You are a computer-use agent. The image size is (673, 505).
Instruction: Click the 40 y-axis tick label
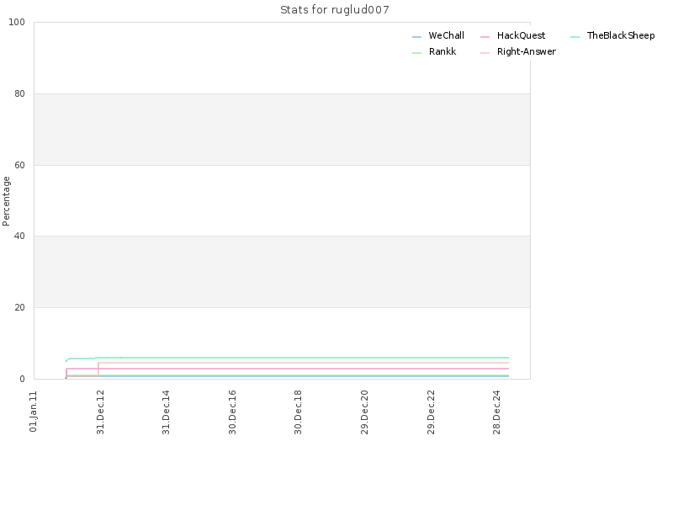(19, 237)
